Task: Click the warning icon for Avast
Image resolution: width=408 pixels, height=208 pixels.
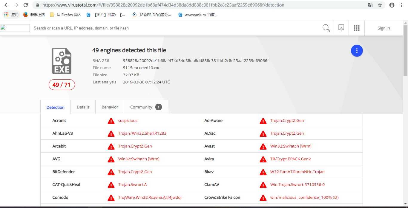Action: pos(263,146)
